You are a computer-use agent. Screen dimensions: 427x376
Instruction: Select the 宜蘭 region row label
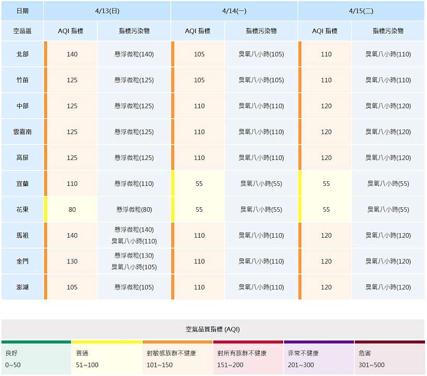pyautogui.click(x=22, y=184)
